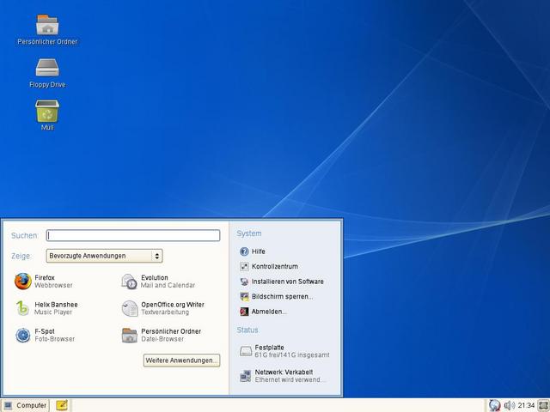Choose Bildschirm sperren

tap(281, 296)
